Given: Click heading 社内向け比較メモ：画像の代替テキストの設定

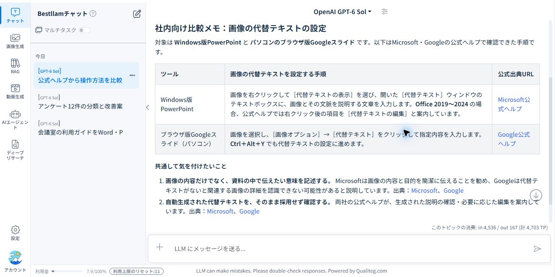Looking at the screenshot, I should coord(240,29).
